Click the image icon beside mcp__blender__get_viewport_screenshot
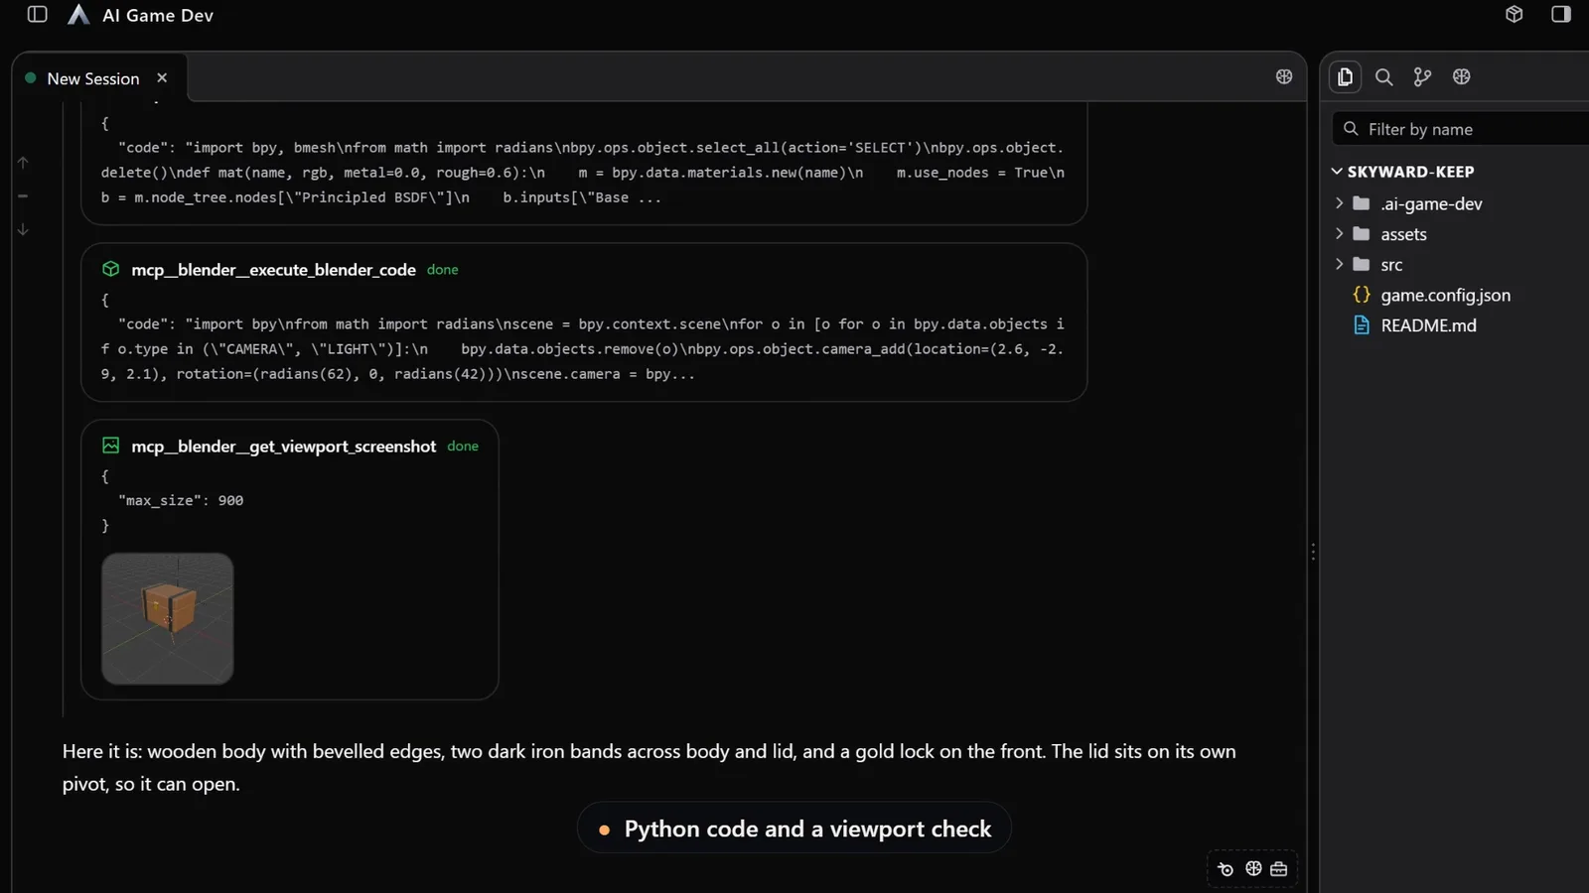Screen dimensions: 1589x893 (110, 446)
